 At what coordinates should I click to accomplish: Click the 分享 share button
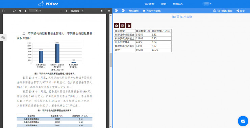pos(241,11)
